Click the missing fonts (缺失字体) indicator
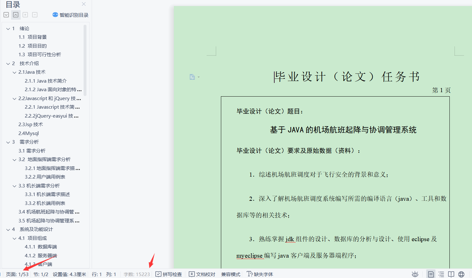This screenshot has height=278, width=472. (x=260, y=274)
